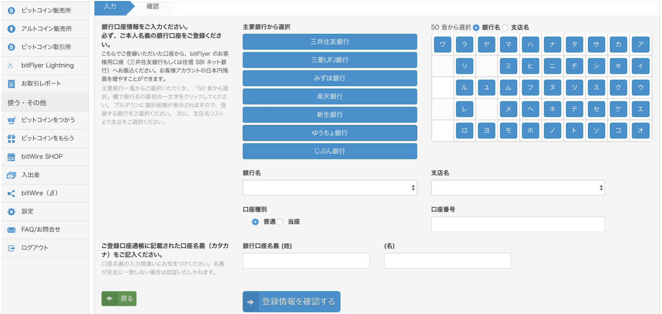Open 設定 menu item
This screenshot has height=314, width=662.
[45, 212]
